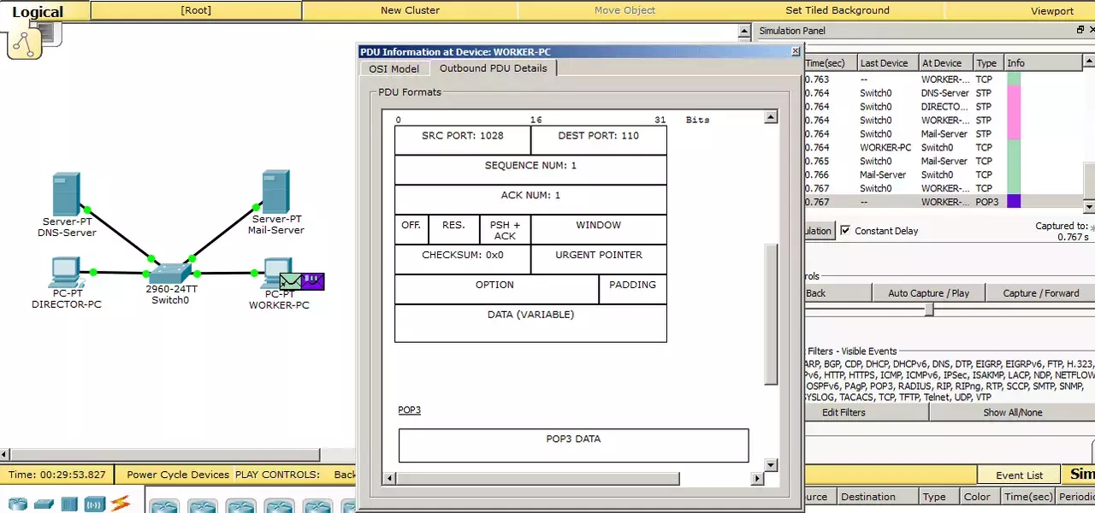
Task: Open the Viewport option
Action: tap(1051, 10)
